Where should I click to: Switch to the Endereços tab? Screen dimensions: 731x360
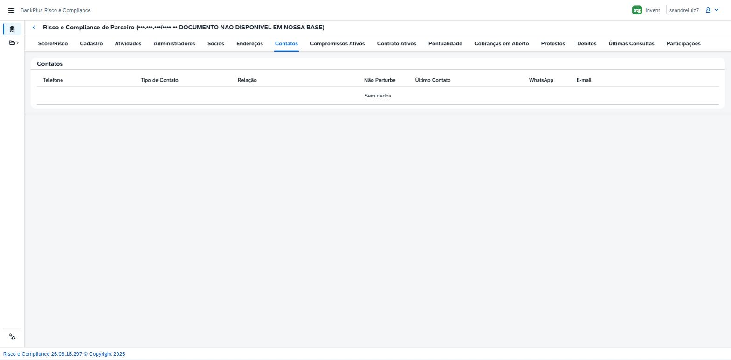(249, 43)
